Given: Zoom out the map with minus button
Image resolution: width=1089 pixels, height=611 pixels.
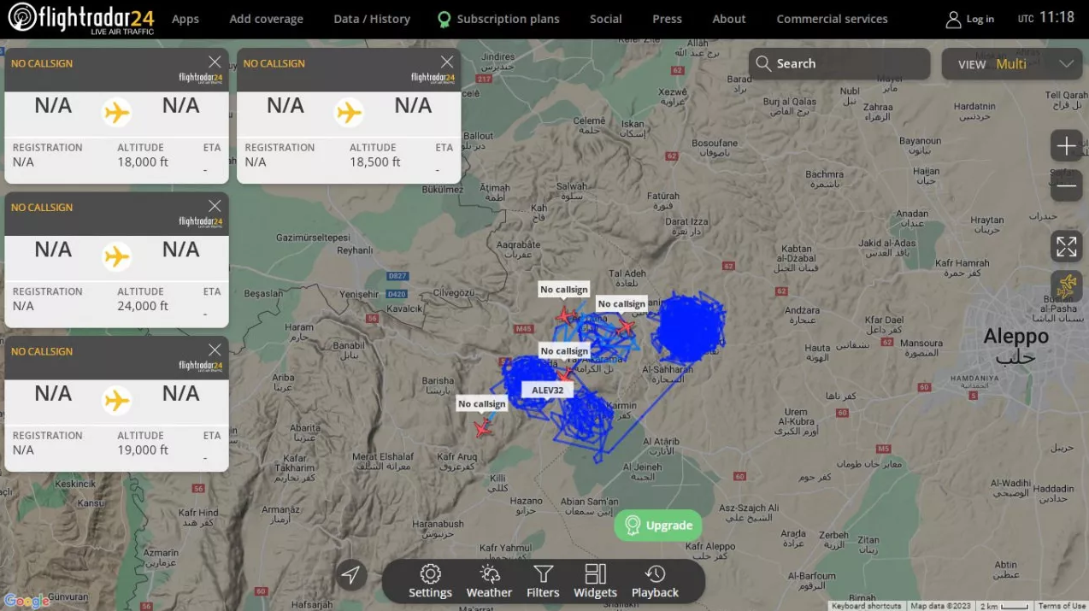Looking at the screenshot, I should pos(1066,185).
